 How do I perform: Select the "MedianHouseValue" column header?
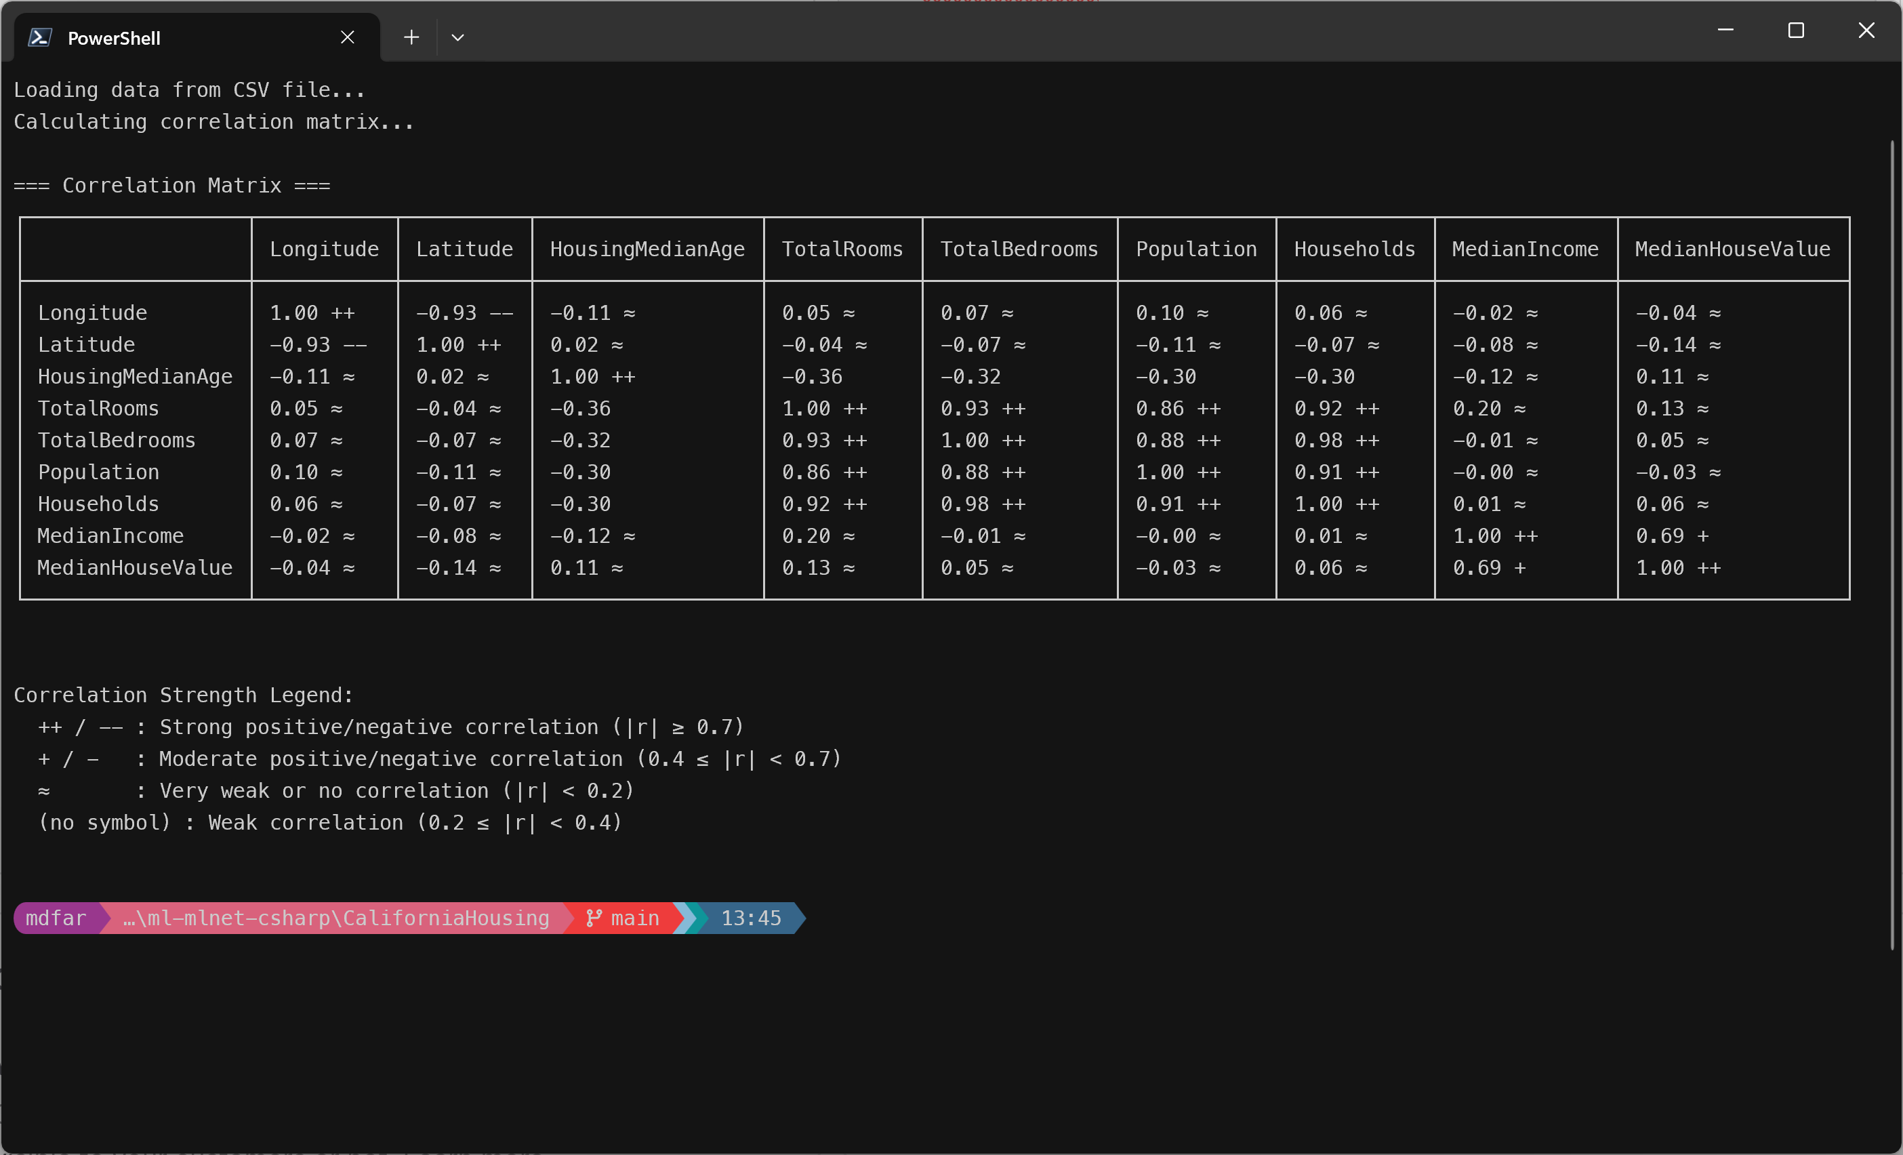(x=1732, y=249)
